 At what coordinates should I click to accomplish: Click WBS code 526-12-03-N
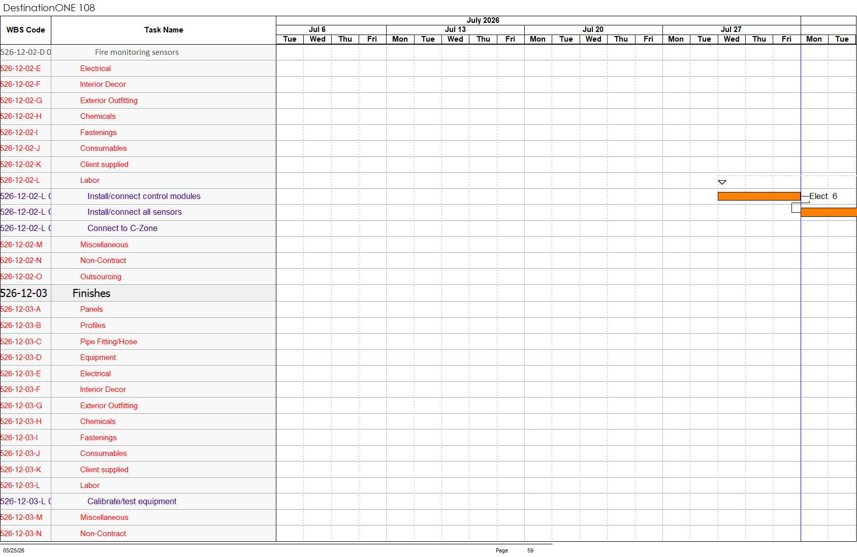(21, 534)
